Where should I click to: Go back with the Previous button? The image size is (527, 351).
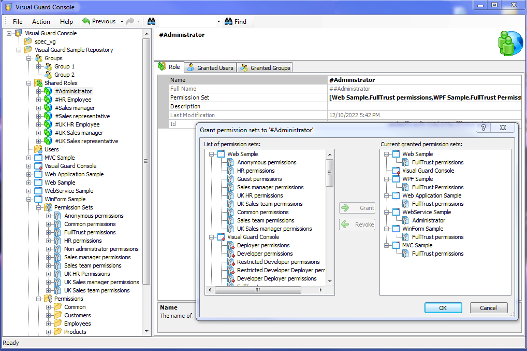coord(99,21)
